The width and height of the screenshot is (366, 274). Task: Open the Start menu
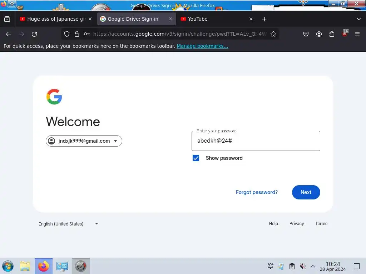tap(8, 266)
